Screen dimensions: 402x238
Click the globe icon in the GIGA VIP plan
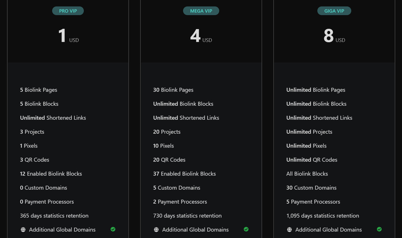pos(289,230)
